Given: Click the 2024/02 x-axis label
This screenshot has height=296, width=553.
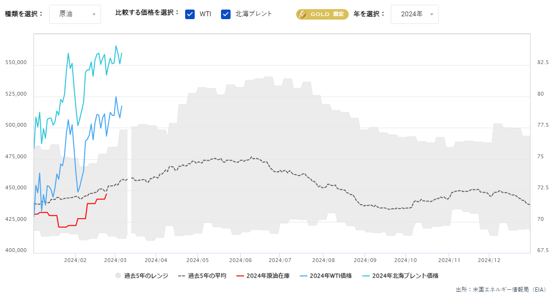Looking at the screenshot, I should pyautogui.click(x=75, y=261).
